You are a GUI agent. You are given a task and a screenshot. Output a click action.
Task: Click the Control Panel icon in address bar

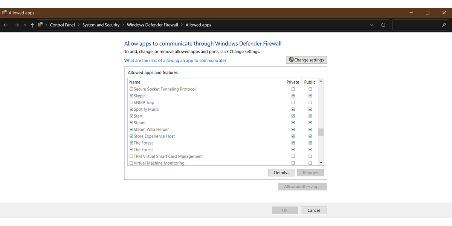(41, 25)
